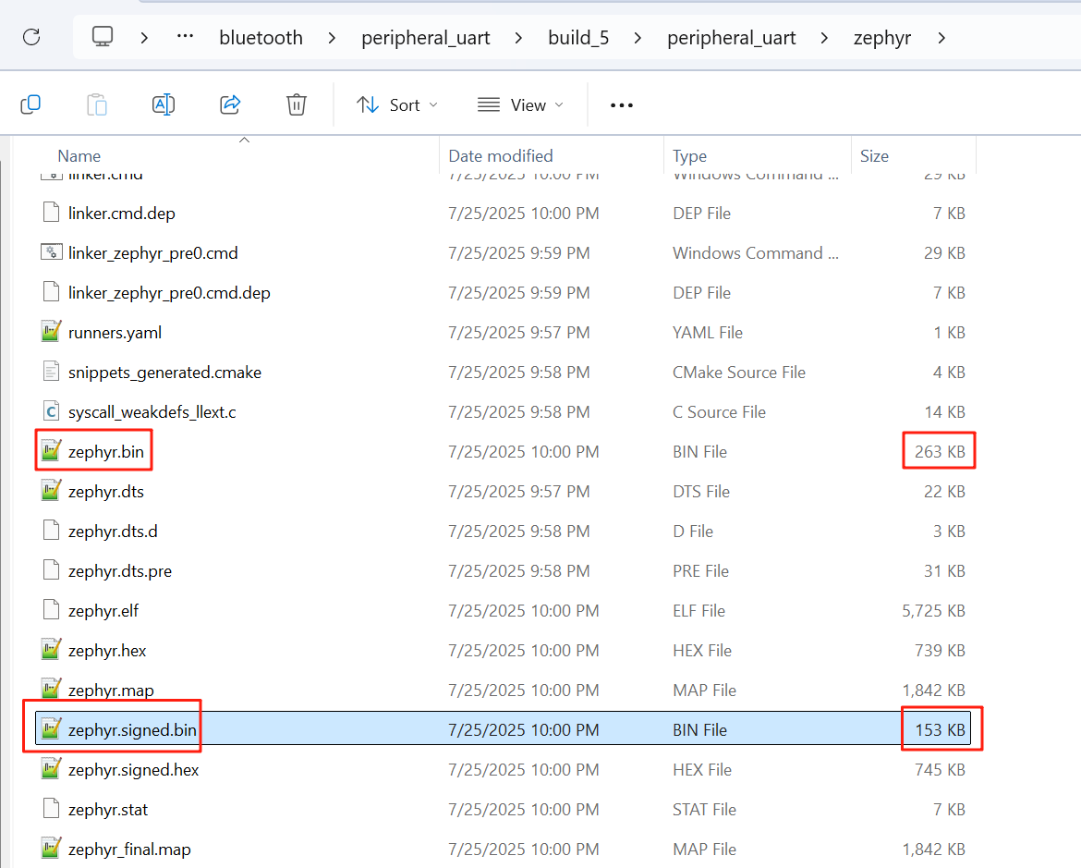Click the This PC monitor icon in address bar
Viewport: 1081px width, 868px height.
[103, 37]
